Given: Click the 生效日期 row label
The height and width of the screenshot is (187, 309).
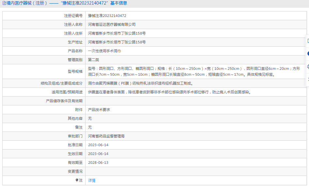Looking at the screenshot, I should coord(75,154).
